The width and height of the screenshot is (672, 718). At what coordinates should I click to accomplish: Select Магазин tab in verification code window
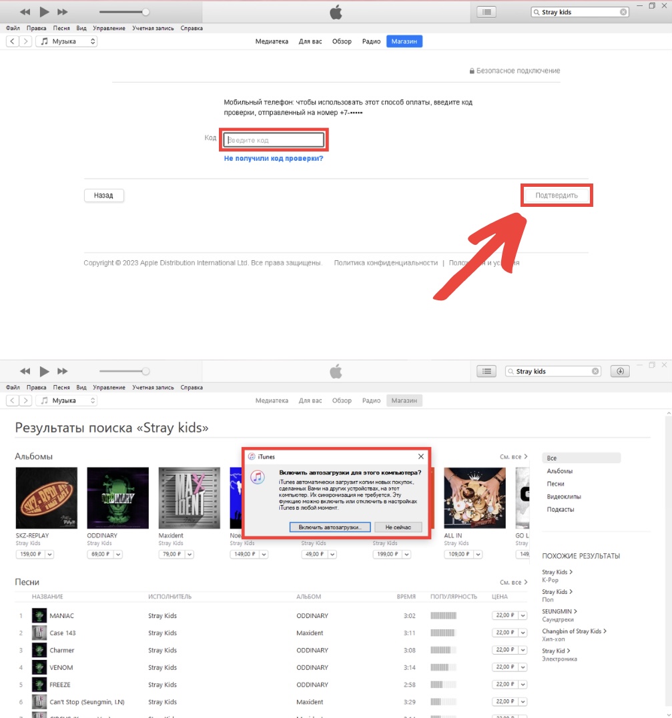(404, 41)
